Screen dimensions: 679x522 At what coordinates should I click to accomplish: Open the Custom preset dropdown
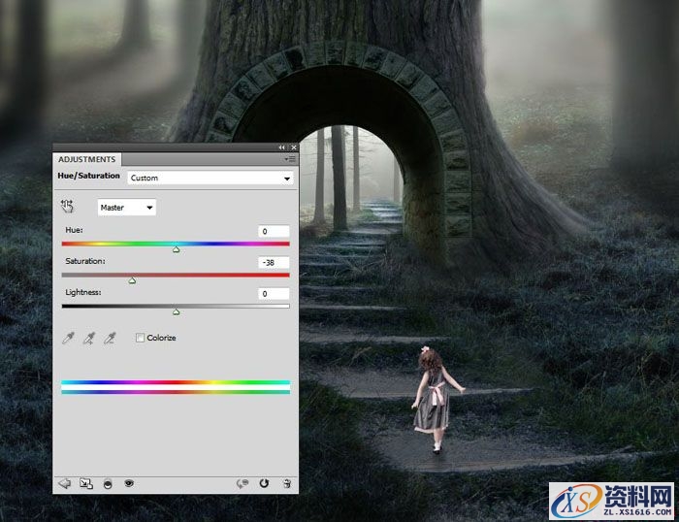tap(210, 179)
